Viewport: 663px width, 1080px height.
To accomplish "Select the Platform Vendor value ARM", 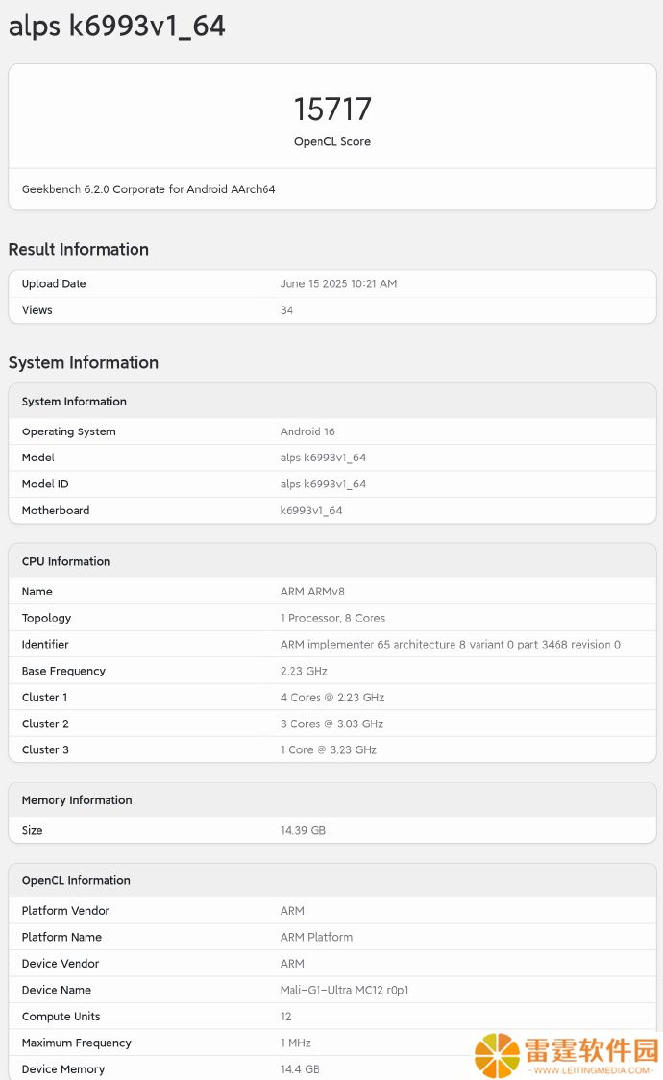I will 293,911.
